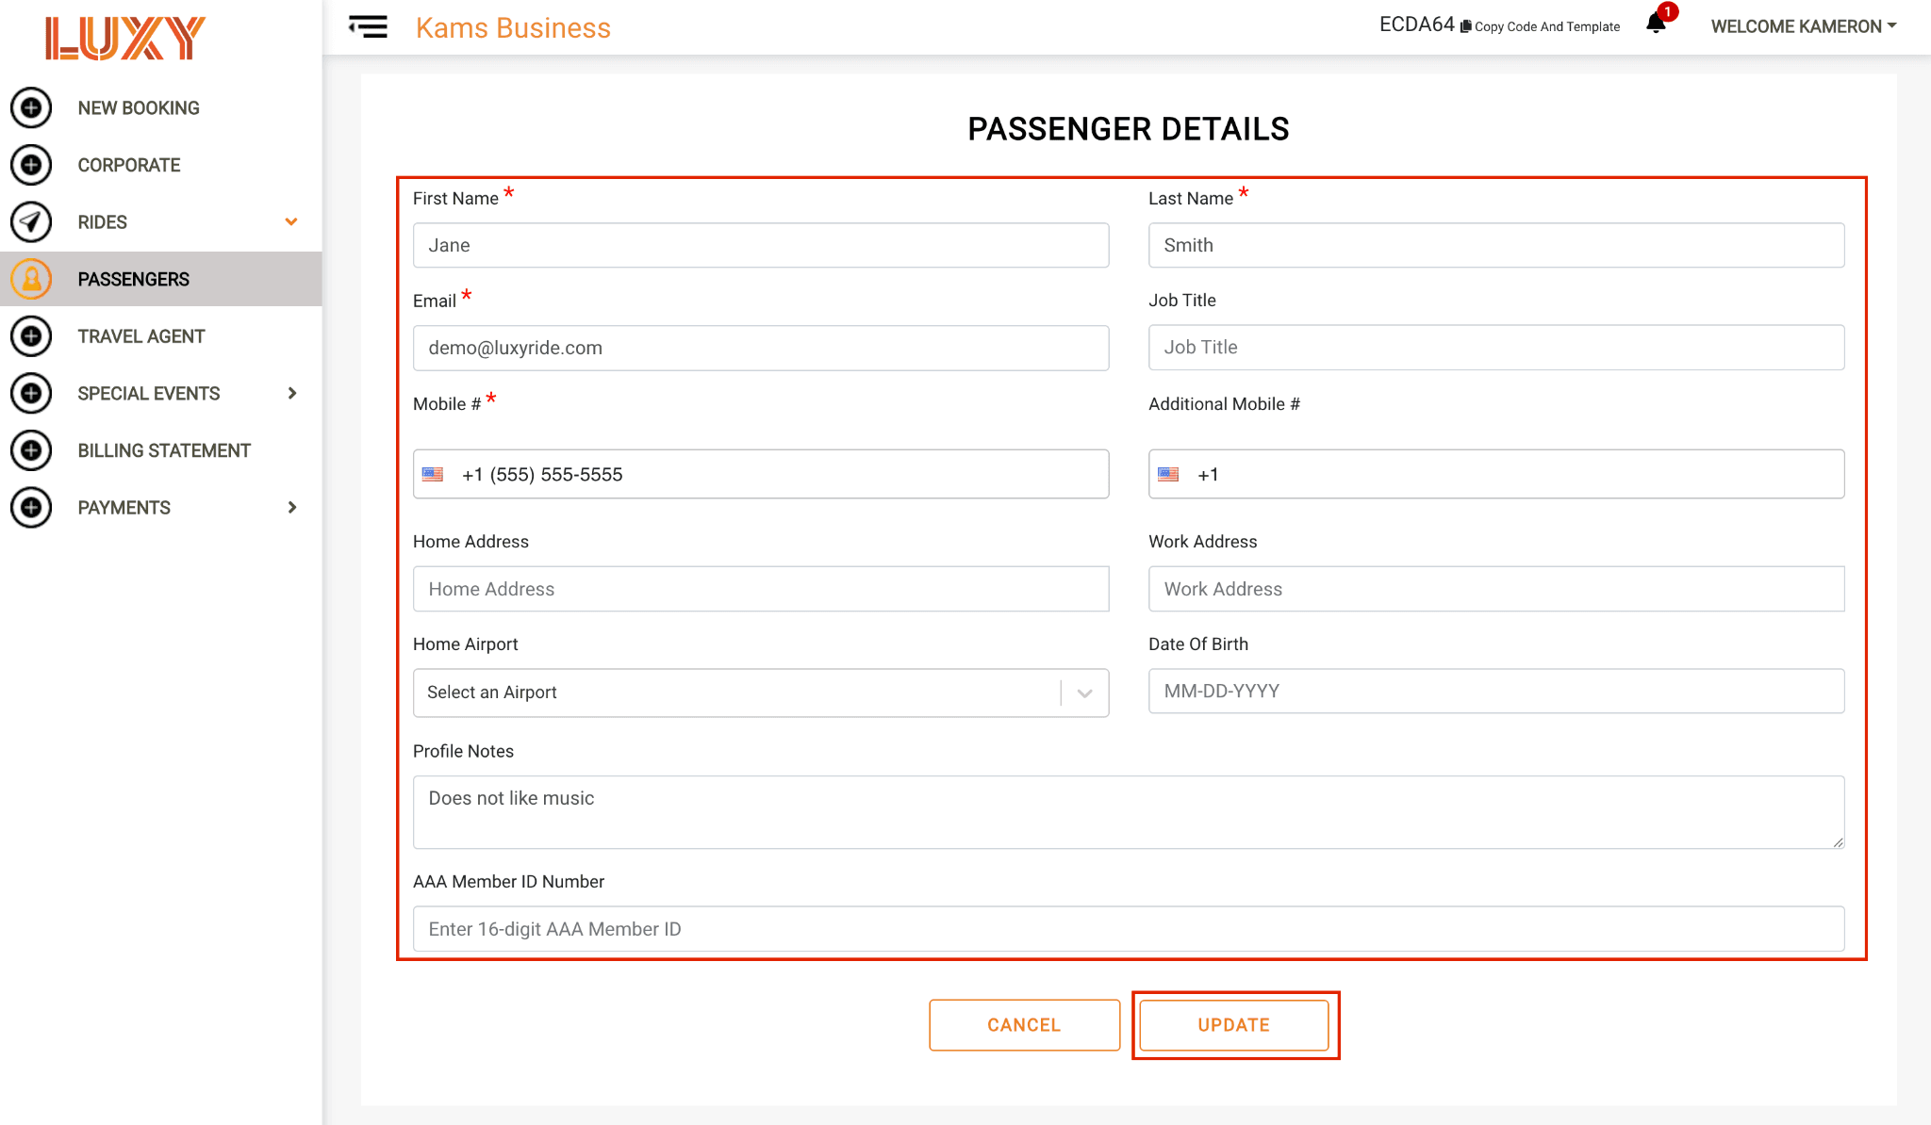Click the copy icon beside ECDA64 code

point(1466,26)
